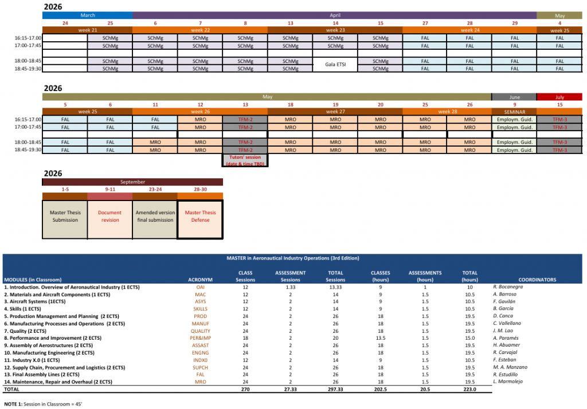Select the Master Thesis Defense box
The image size is (587, 409).
(200, 216)
